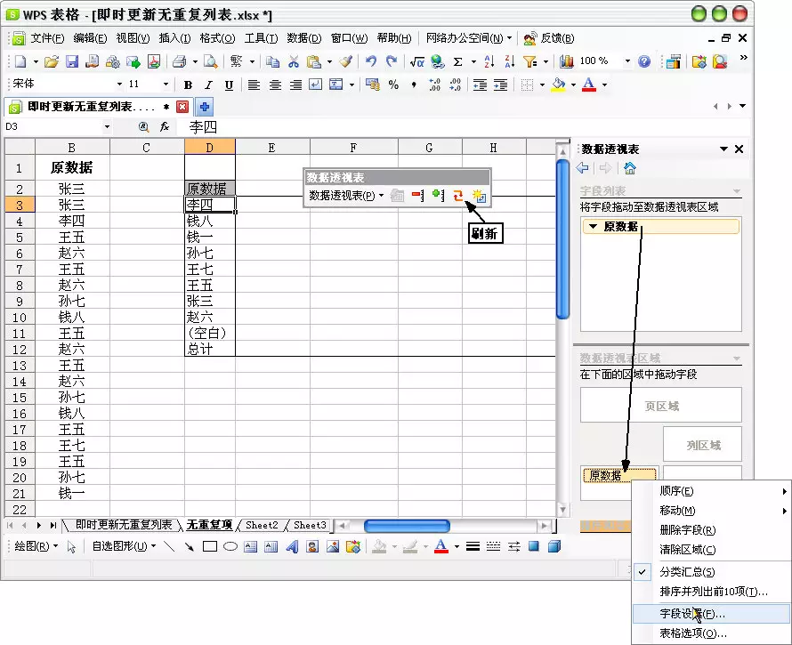The width and height of the screenshot is (792, 645).
Task: Click the Redo arrow
Action: point(392,61)
